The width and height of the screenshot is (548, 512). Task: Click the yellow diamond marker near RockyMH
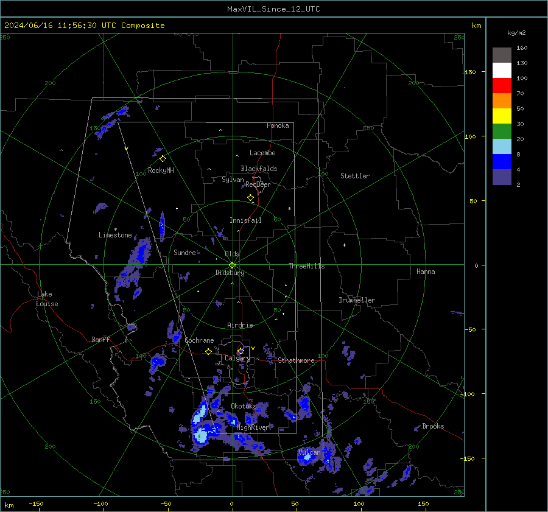[x=163, y=159]
